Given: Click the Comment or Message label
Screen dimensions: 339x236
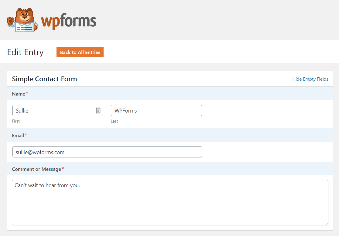Looking at the screenshot, I should [36, 169].
